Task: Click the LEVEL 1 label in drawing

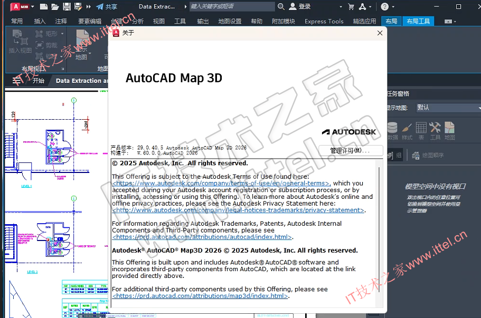Action: tap(26, 186)
